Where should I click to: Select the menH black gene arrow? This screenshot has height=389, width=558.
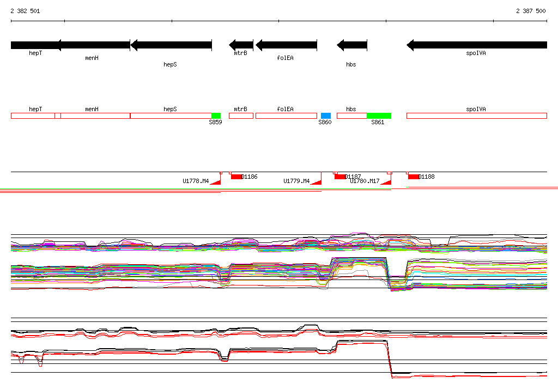(x=94, y=45)
